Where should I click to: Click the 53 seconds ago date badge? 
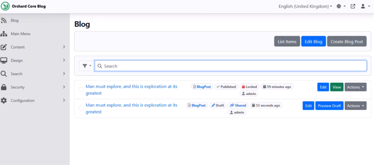(x=266, y=105)
